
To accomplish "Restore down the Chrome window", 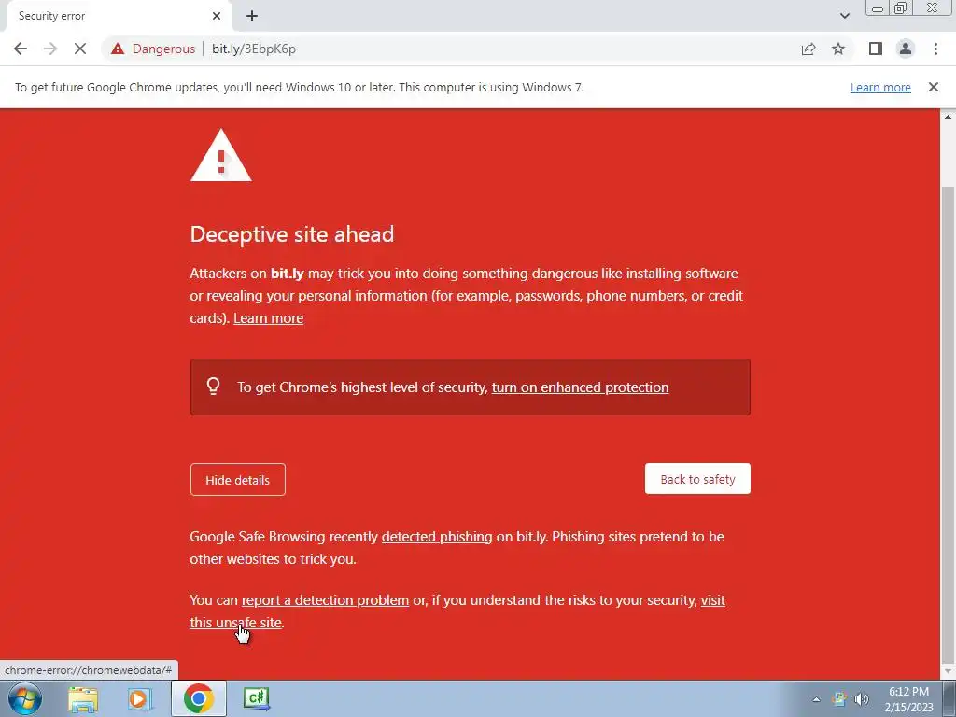I will (x=901, y=7).
